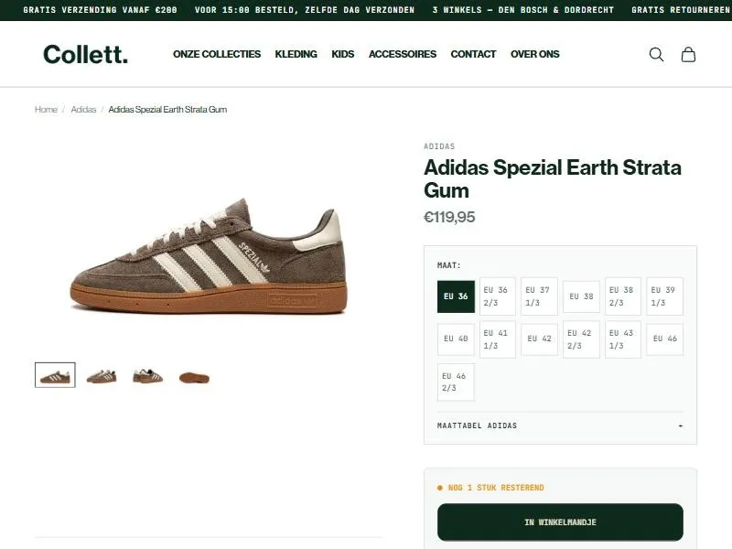732x549 pixels.
Task: Show the gum sole thumbnail
Action: 194,377
